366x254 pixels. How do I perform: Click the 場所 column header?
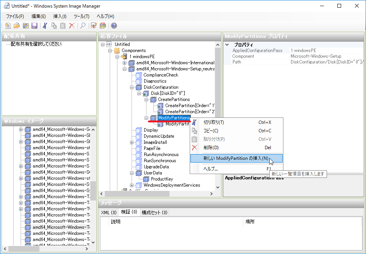click(302, 221)
